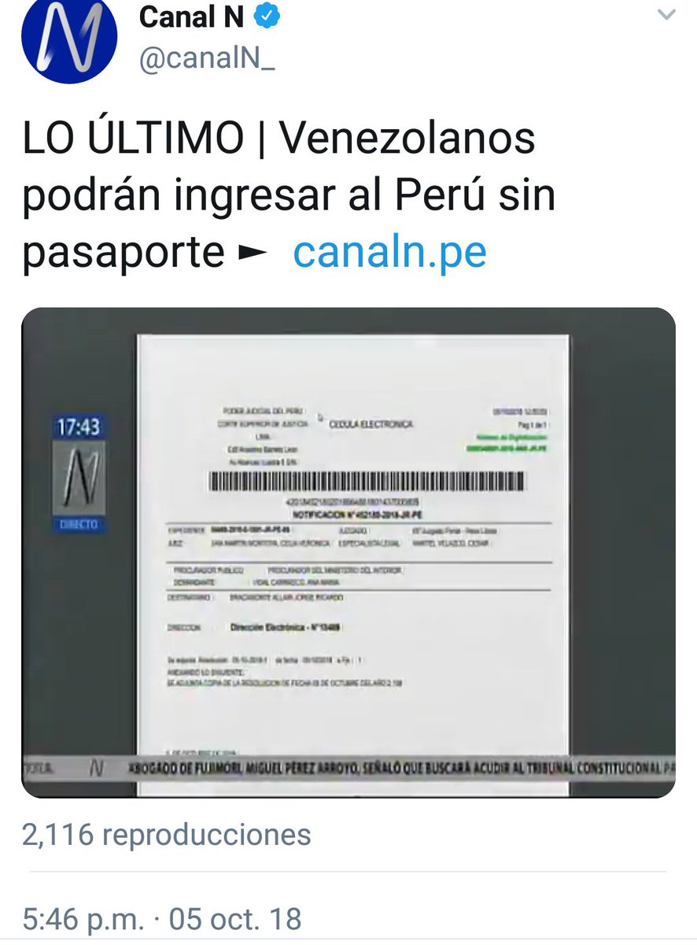Click the 2,116 reproducciones view count
697x945 pixels.
click(x=167, y=835)
